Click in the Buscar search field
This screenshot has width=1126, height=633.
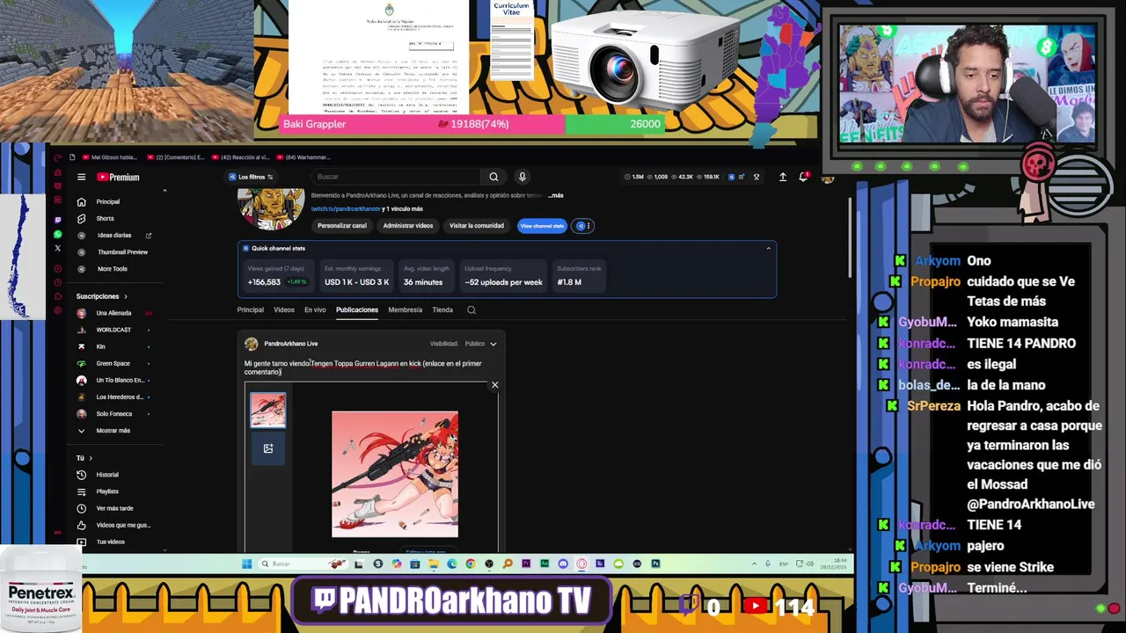pyautogui.click(x=396, y=177)
